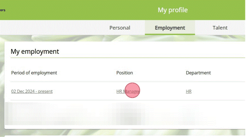Open the 02 Dec 2024 - present link
The width and height of the screenshot is (246, 137).
click(x=32, y=91)
